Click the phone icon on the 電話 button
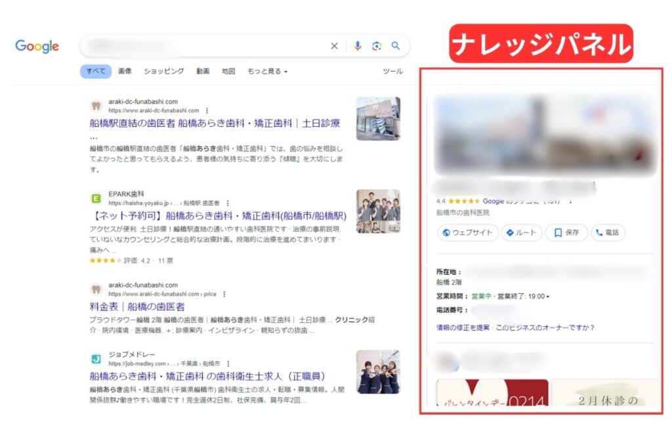This screenshot has width=672, height=437. click(x=599, y=232)
